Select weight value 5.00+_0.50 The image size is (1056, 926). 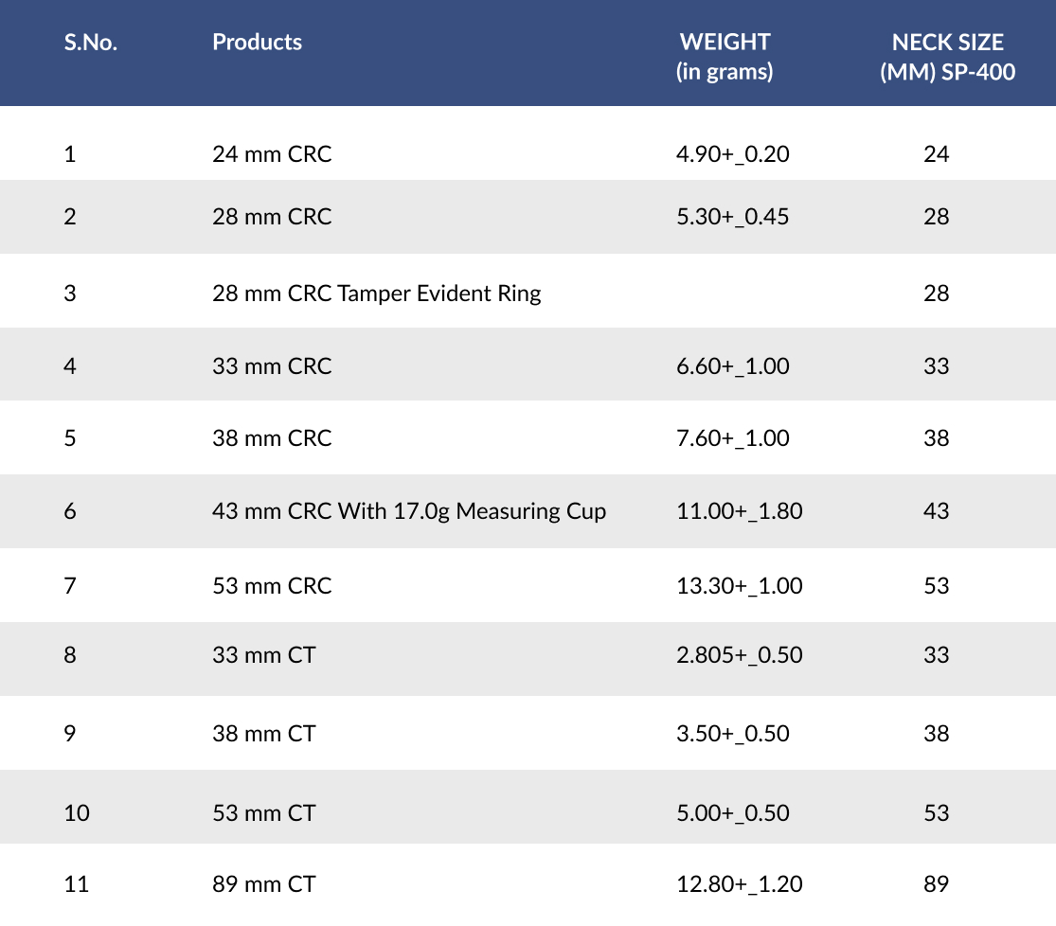[733, 813]
